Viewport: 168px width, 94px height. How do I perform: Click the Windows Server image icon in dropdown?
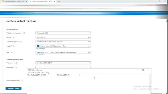click(38, 46)
